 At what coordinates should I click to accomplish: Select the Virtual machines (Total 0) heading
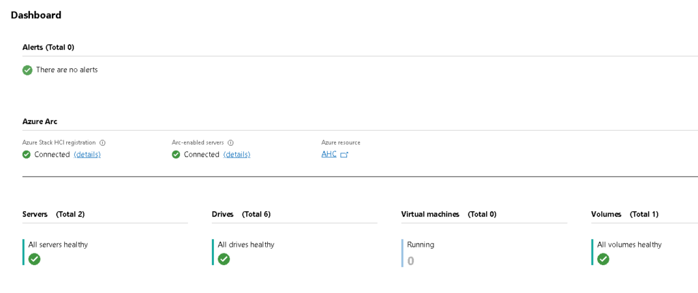coord(449,214)
